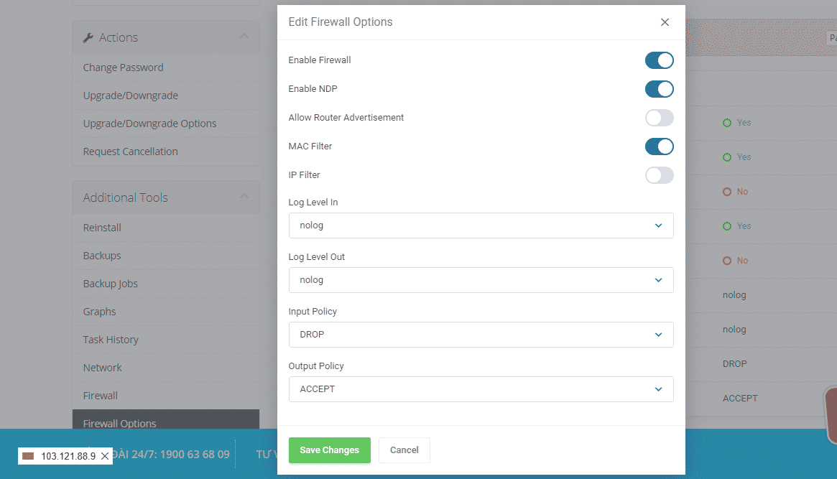Select Backups in Additional Tools
The image size is (837, 479).
pos(102,256)
